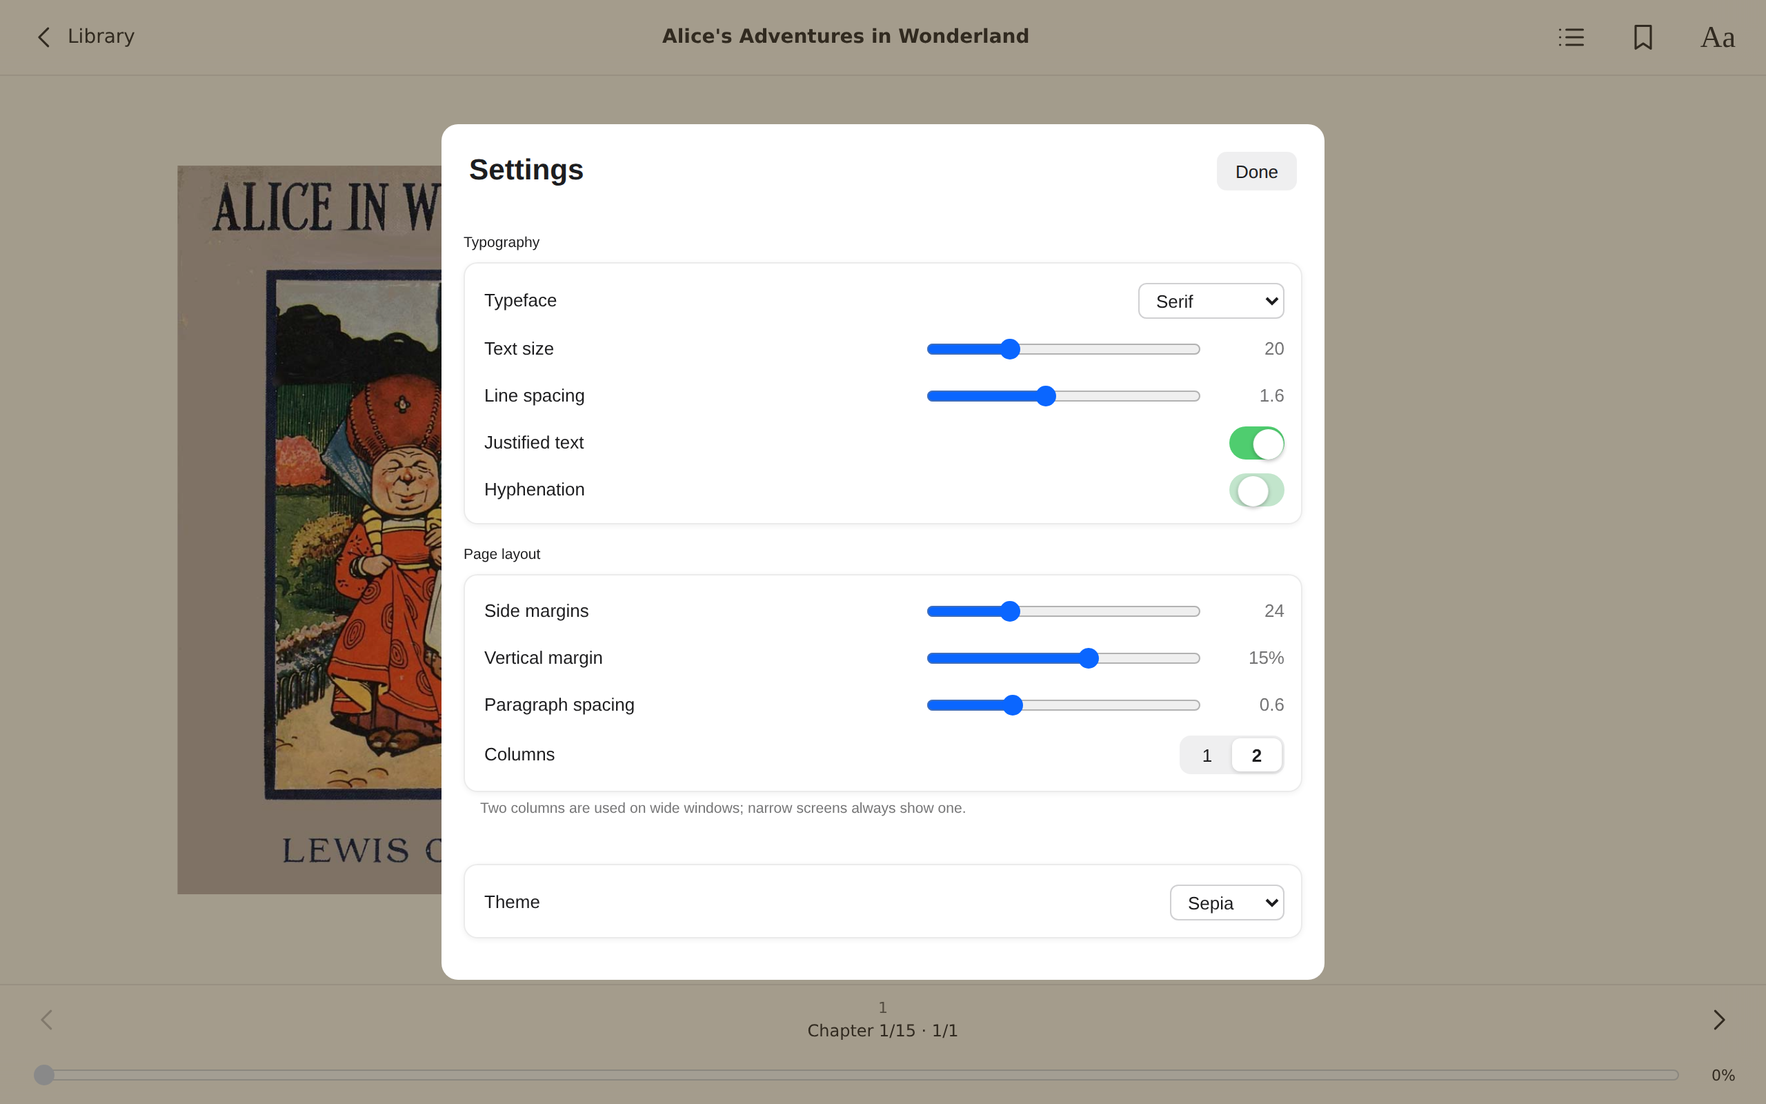Viewport: 1766px width, 1104px height.
Task: Click the Paragraph spacing slider
Action: pyautogui.click(x=1063, y=704)
